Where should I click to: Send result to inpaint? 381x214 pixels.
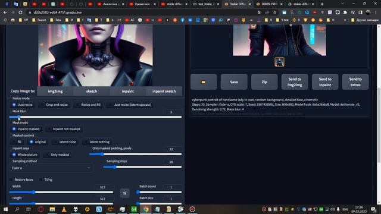325,82
